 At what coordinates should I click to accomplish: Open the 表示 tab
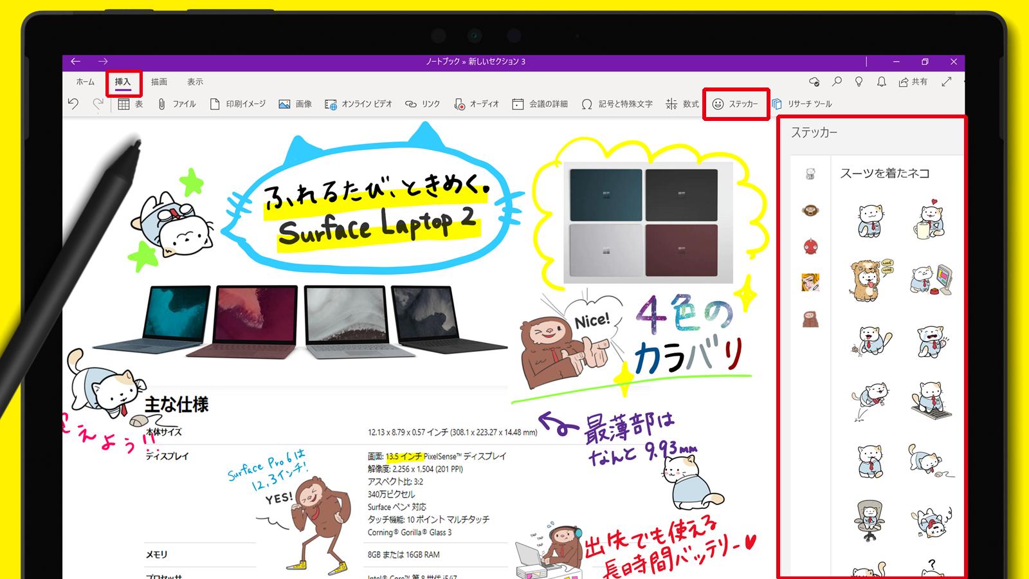click(x=195, y=82)
